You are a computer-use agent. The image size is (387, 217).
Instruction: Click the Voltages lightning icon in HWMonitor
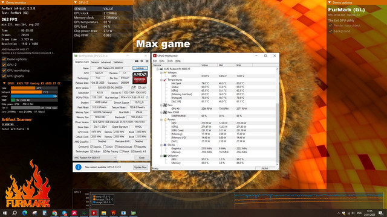pyautogui.click(x=165, y=72)
